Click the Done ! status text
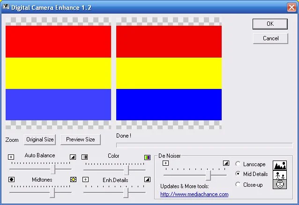Screen dimensions: 299x205 tap(124, 136)
